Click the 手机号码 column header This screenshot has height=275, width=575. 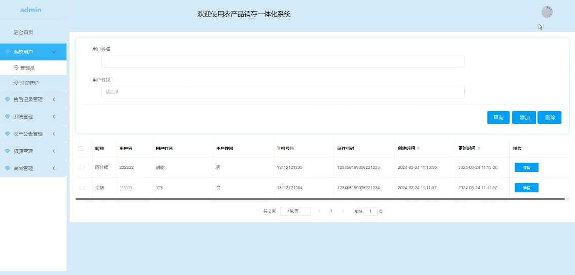coord(285,149)
